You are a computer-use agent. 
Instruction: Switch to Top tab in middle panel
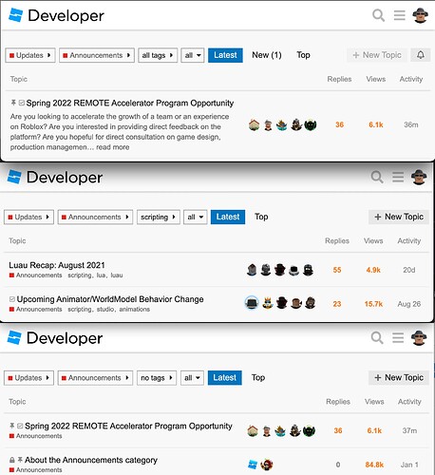(261, 217)
